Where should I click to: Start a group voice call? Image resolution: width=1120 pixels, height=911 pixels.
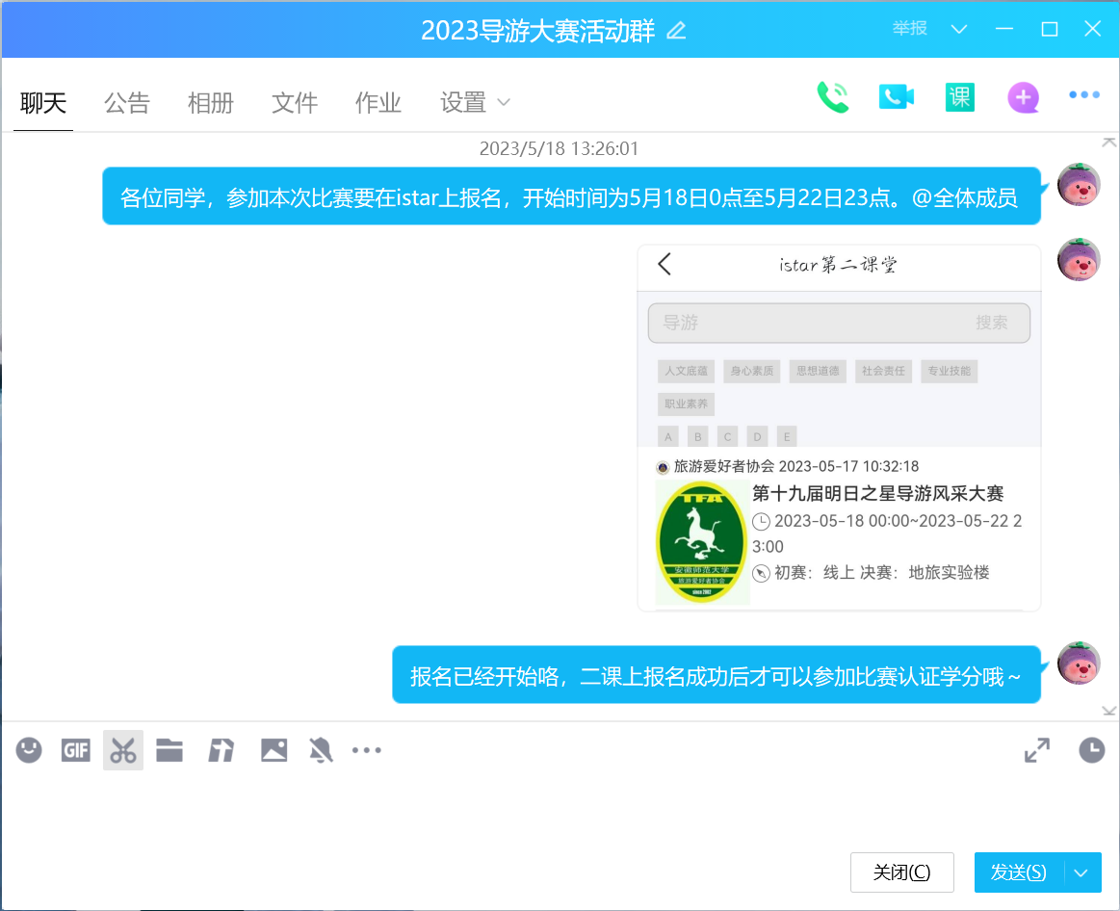point(832,97)
